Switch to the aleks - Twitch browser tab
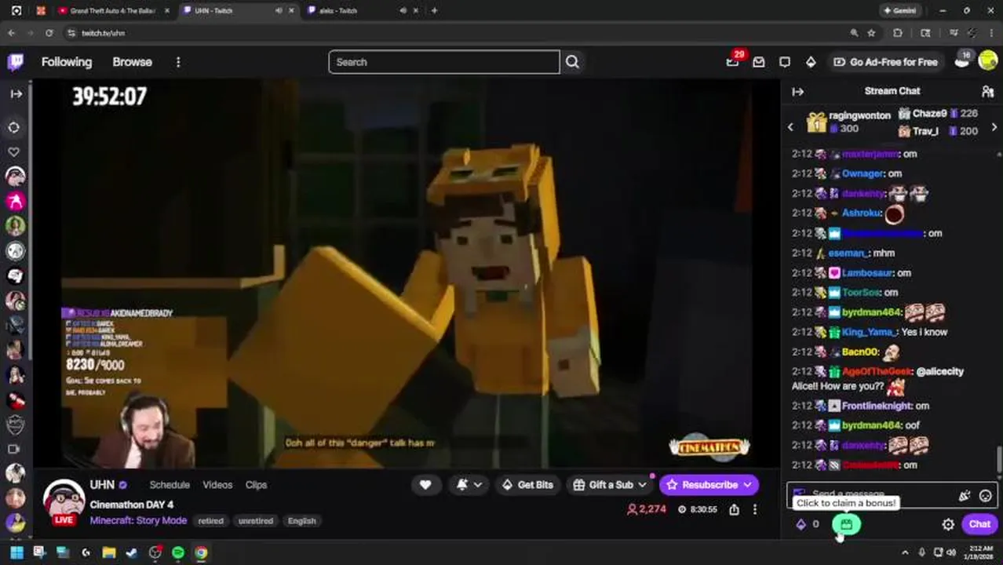This screenshot has height=565, width=1003. 337,11
